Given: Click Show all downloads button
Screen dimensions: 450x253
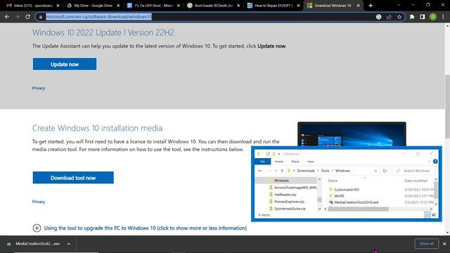Looking at the screenshot, I should [x=427, y=244].
